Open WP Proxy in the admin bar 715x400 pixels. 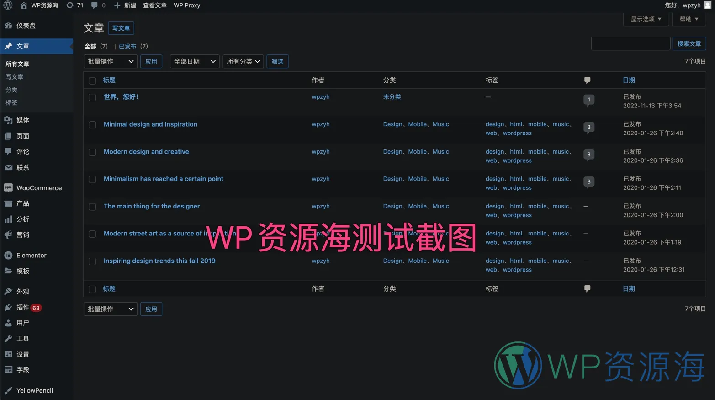coord(187,5)
